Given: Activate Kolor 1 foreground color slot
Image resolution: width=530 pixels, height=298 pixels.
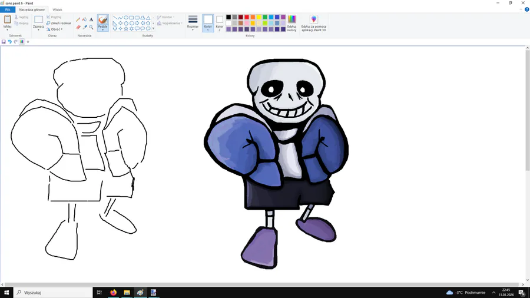Looking at the screenshot, I should [208, 23].
